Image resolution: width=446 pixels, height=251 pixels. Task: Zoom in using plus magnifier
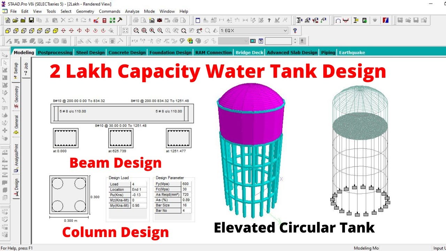coord(152,31)
